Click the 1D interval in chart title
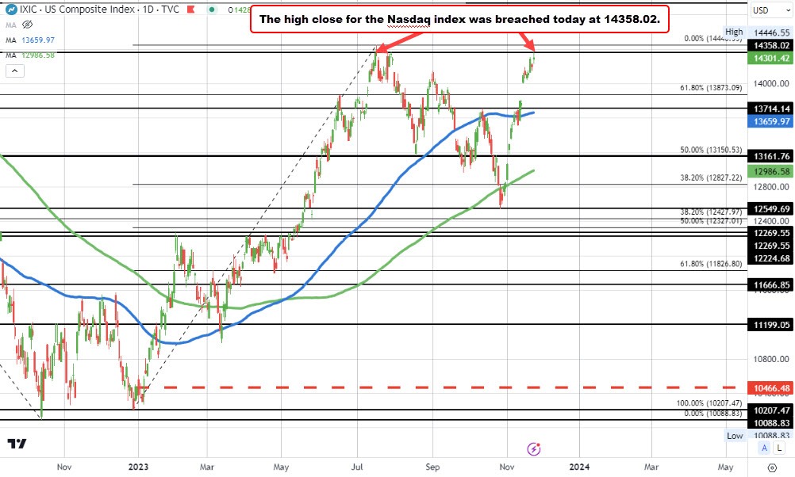795x477 pixels. [147, 10]
